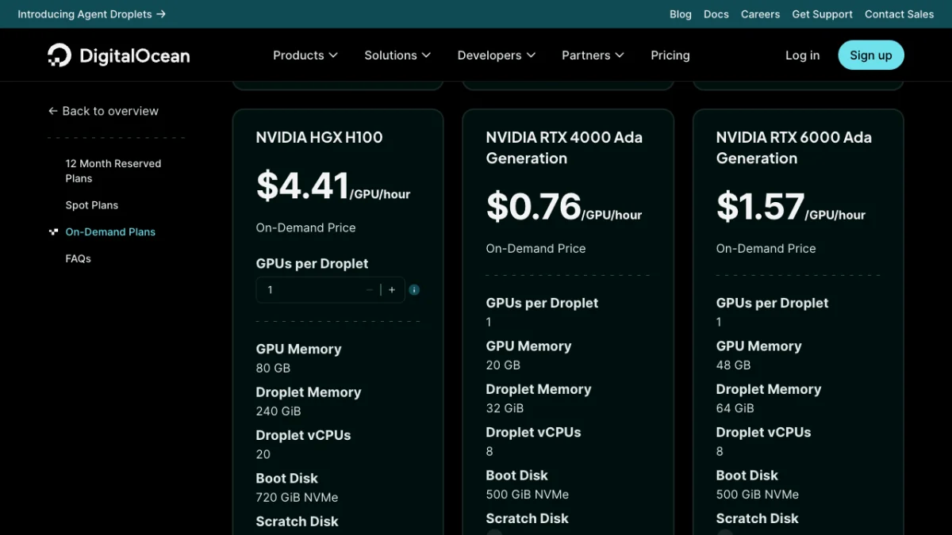This screenshot has height=535, width=952.
Task: Click the NVIDIA HGX H100 card title
Action: click(x=320, y=137)
